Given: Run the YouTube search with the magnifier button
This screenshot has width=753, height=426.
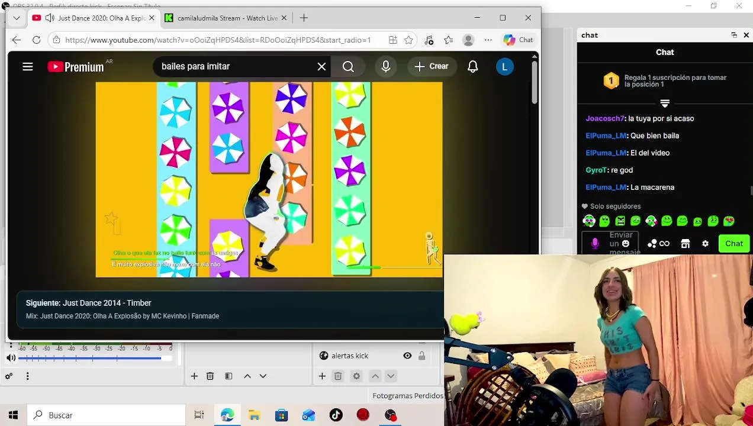Looking at the screenshot, I should coord(348,67).
